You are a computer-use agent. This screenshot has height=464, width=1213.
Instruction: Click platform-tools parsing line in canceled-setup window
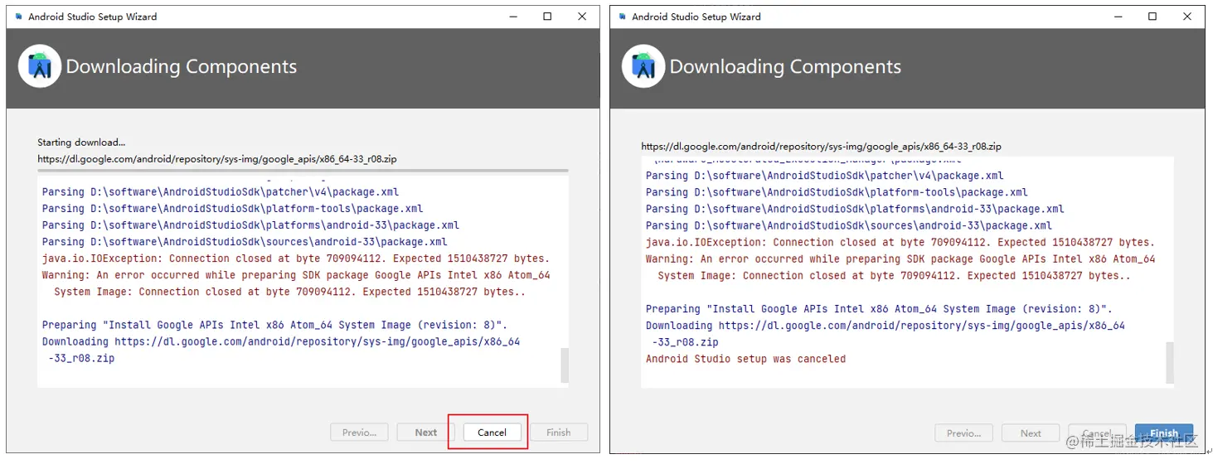[837, 192]
